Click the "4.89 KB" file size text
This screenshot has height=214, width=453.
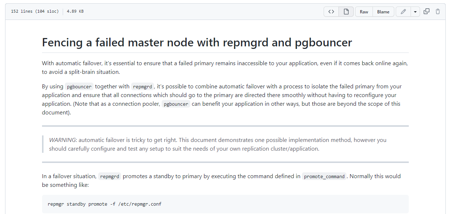coord(75,12)
